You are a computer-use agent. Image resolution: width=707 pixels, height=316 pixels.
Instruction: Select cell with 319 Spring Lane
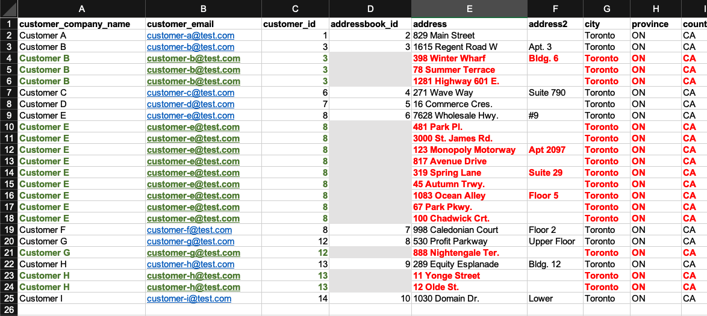click(469, 173)
